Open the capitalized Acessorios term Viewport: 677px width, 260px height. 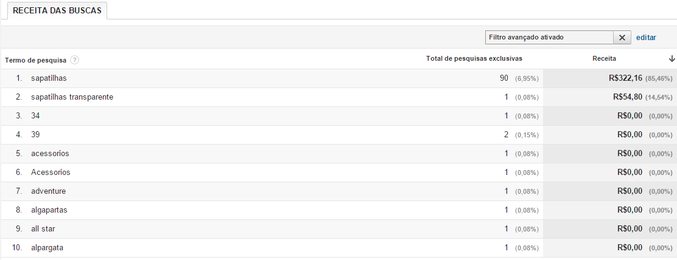[51, 172]
